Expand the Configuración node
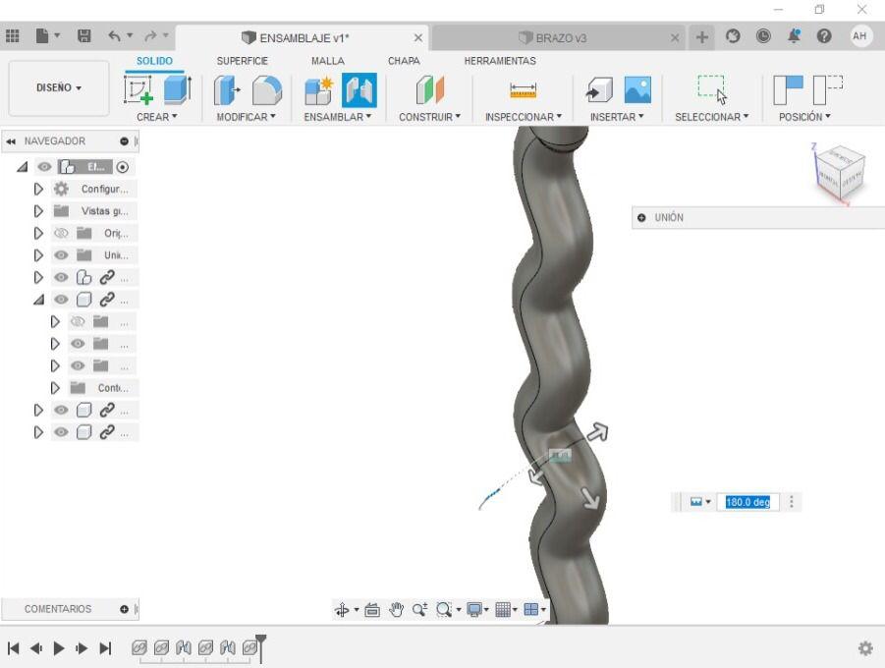The width and height of the screenshot is (885, 668). tap(38, 190)
